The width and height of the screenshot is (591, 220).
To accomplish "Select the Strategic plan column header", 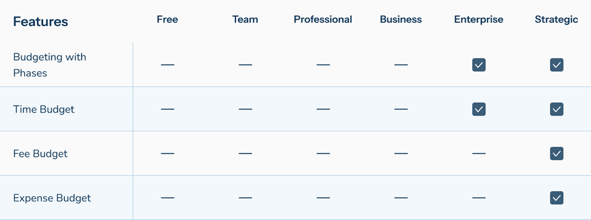I will tap(556, 20).
